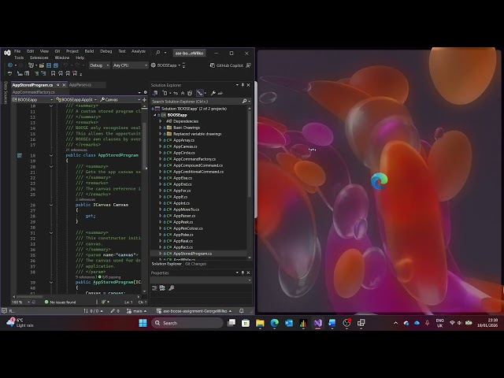Screen dimensions: 504x378
Task: Open File Explorer from the taskbar
Action: [260, 323]
